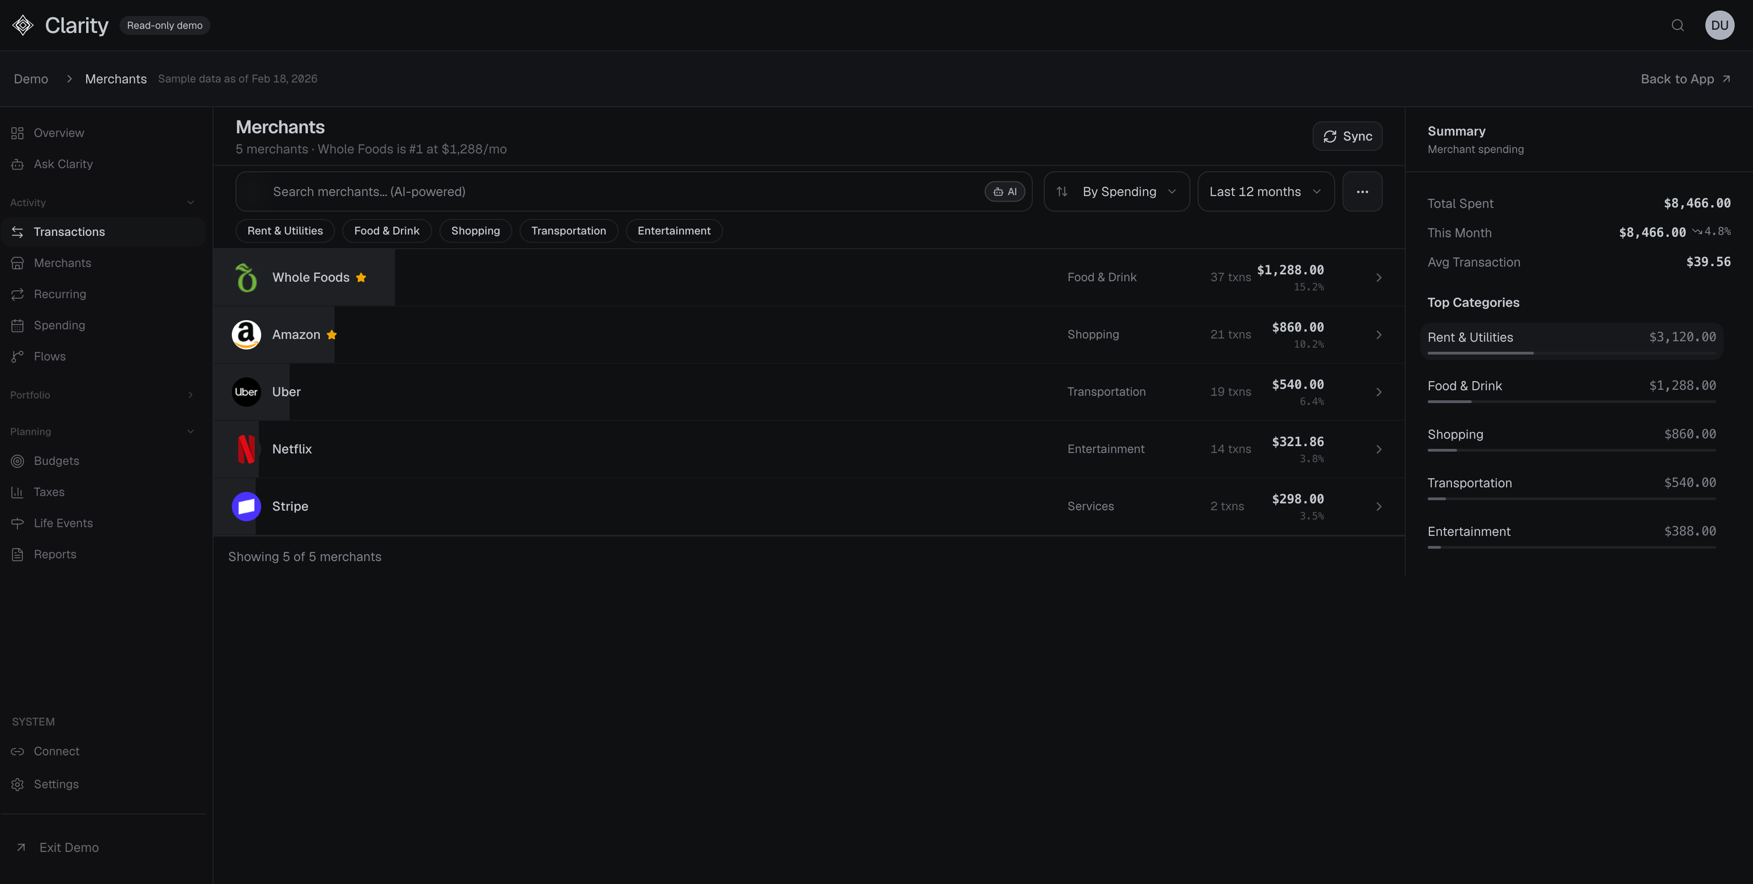Image resolution: width=1753 pixels, height=884 pixels.
Task: Open the more options ellipsis menu
Action: click(1362, 191)
